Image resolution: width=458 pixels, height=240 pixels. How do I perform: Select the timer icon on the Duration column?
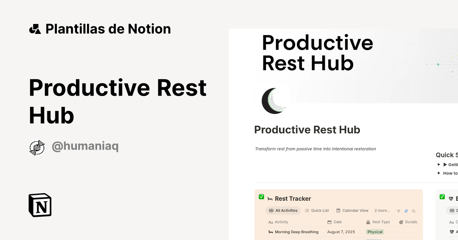point(401,222)
